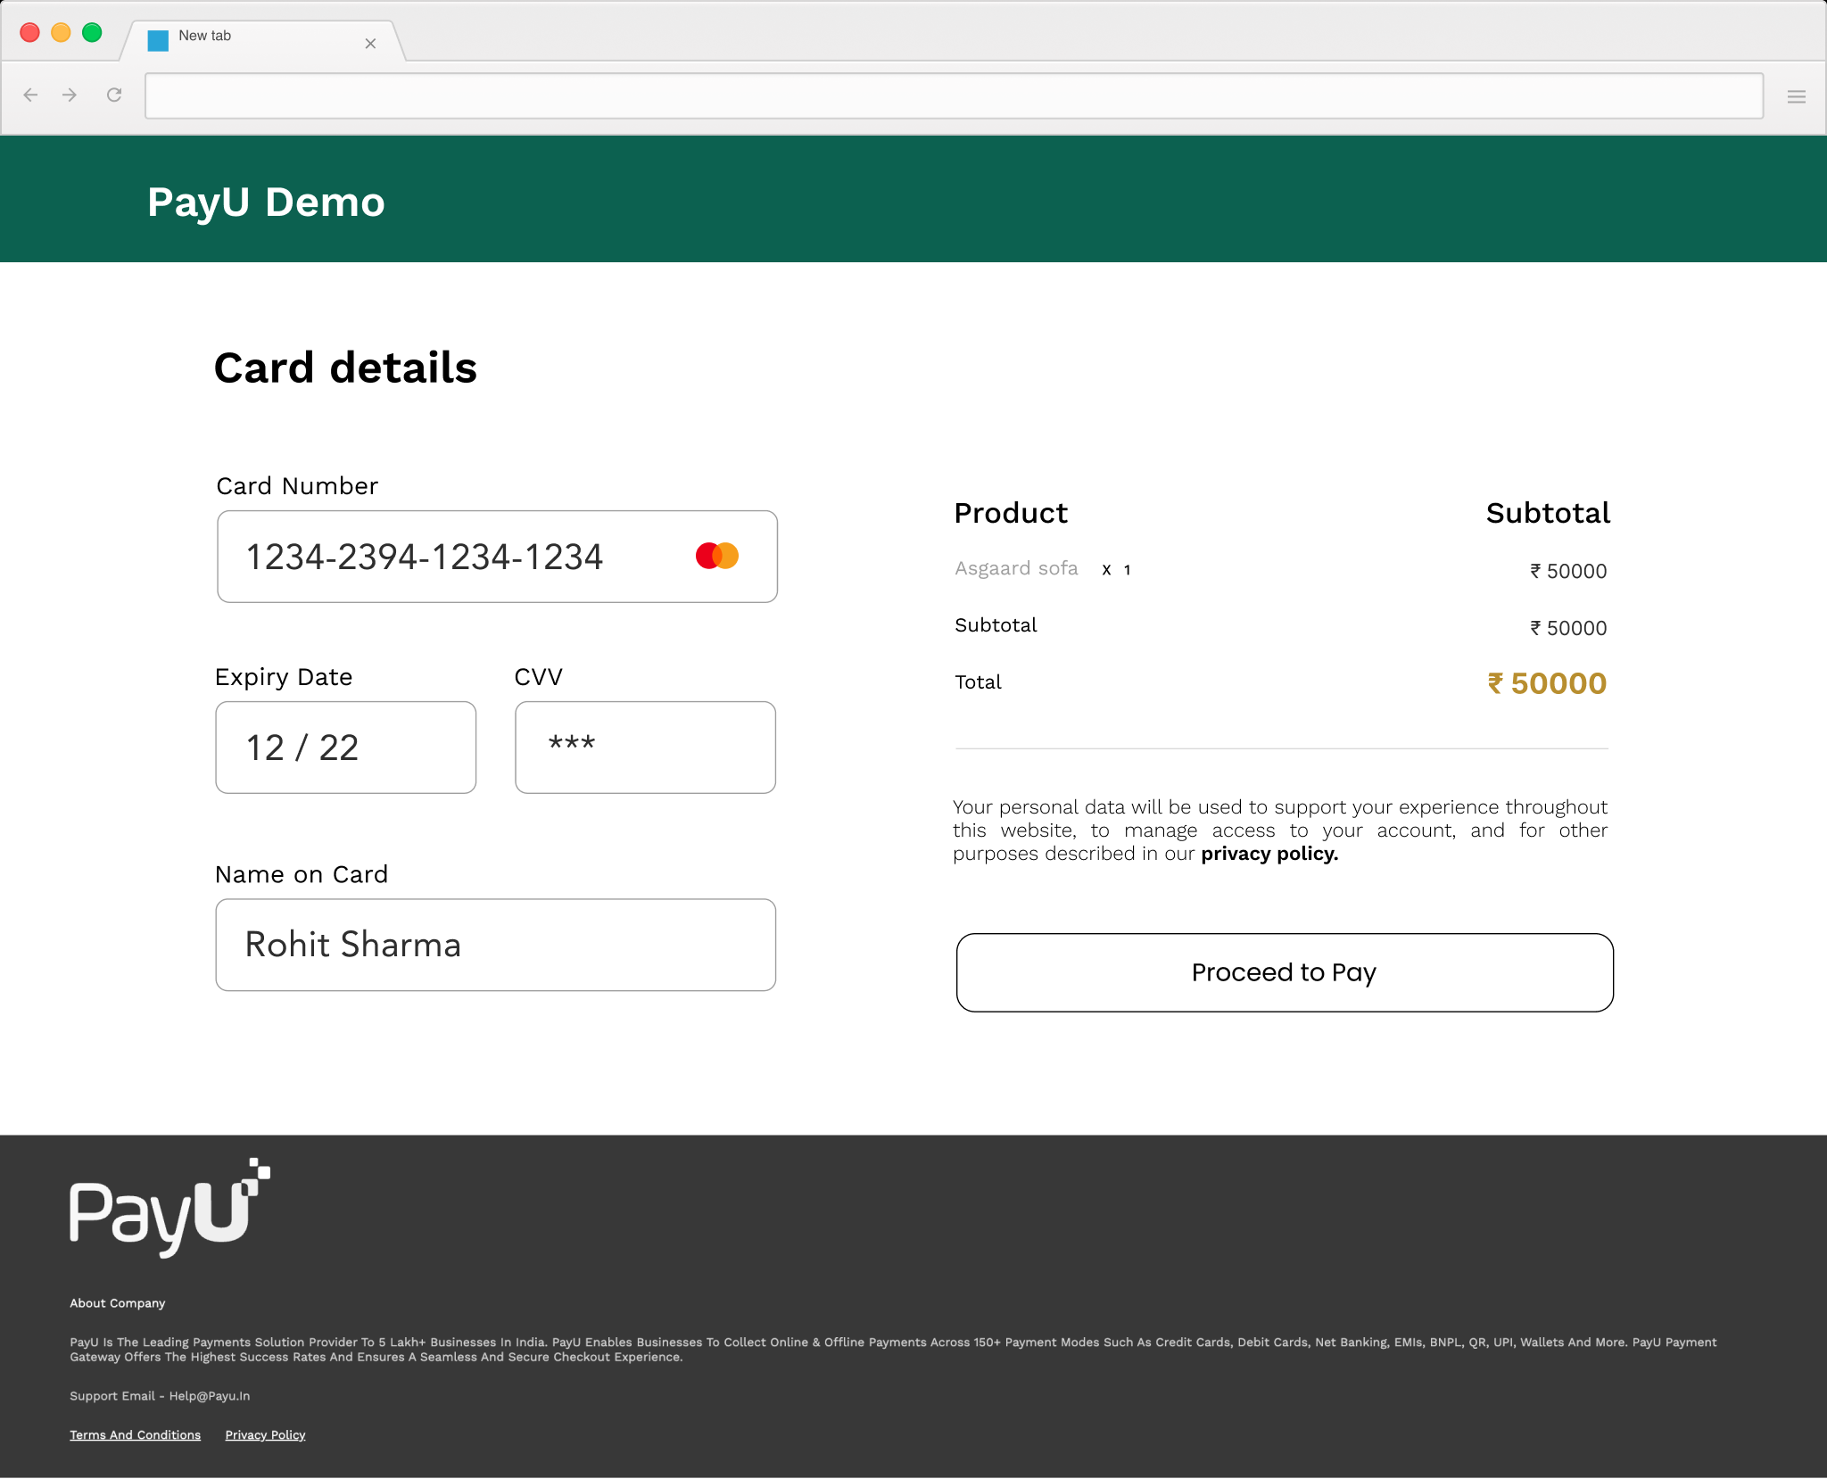Close the New tab using its X
This screenshot has width=1827, height=1479.
[x=370, y=43]
